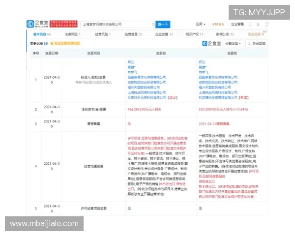Switch to the 历史信息 VIP tab
The width and height of the screenshot is (295, 236).
pos(256,34)
